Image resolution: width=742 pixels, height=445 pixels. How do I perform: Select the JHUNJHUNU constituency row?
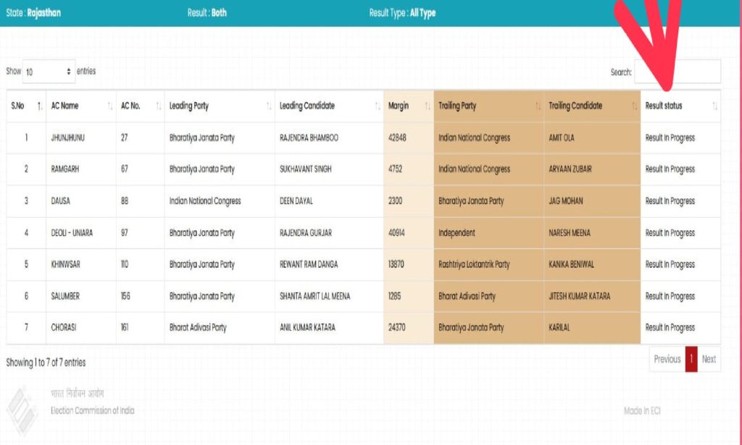67,137
